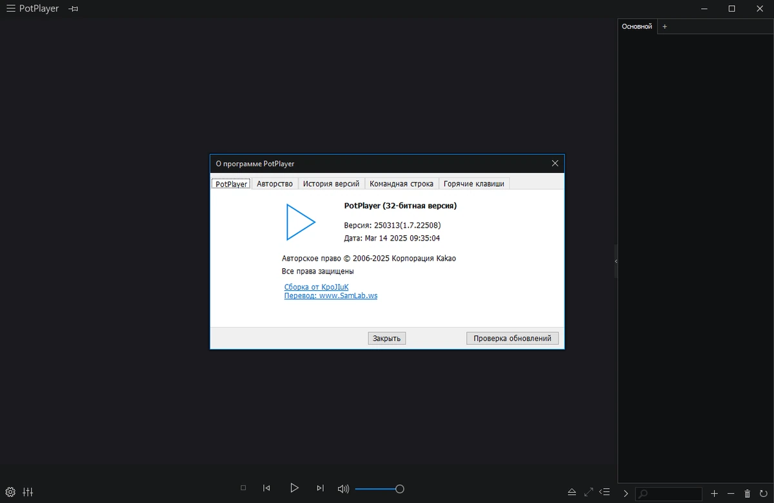Click the Закрыть button

click(x=387, y=338)
